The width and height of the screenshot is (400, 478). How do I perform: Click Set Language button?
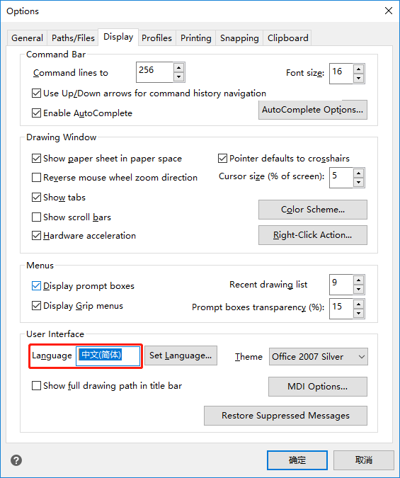point(181,355)
